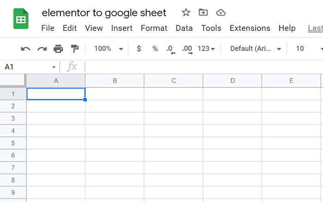Viewport: 323px width, 202px height.
Task: Select row 4 header
Action: (x=13, y=131)
